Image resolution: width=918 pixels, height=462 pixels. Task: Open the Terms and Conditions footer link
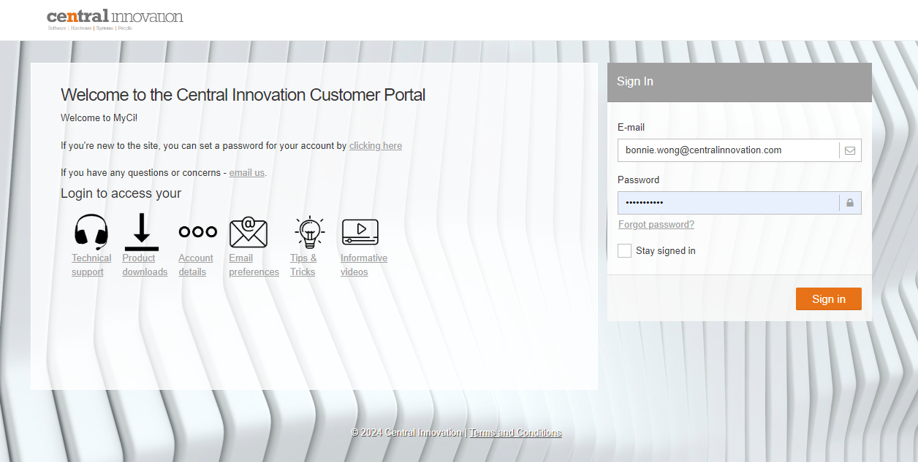coord(515,433)
